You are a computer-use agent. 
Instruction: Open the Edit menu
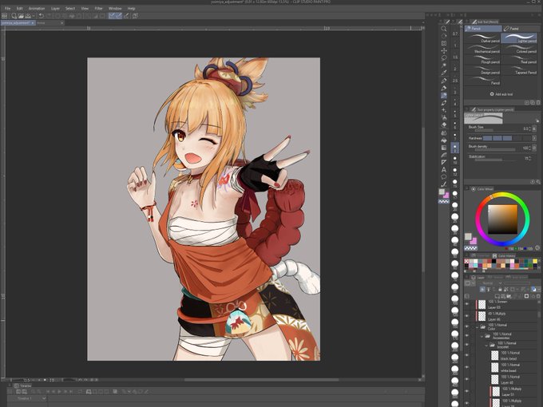coord(20,8)
